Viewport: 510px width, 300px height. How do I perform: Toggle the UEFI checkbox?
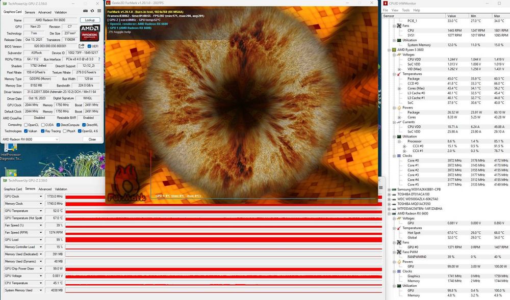[89, 46]
